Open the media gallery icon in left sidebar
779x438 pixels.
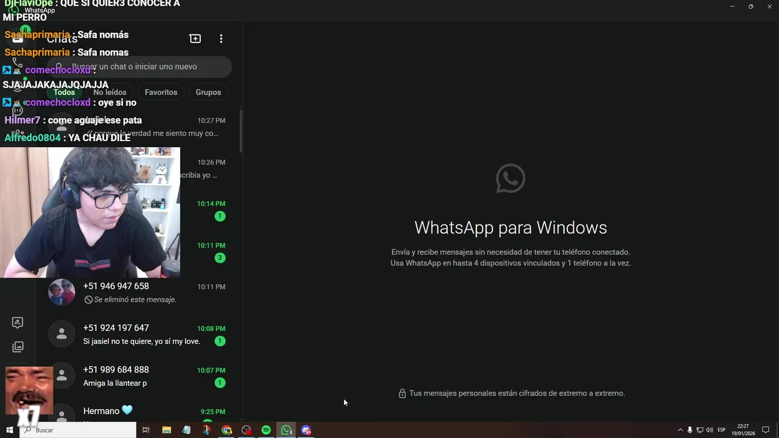point(18,347)
